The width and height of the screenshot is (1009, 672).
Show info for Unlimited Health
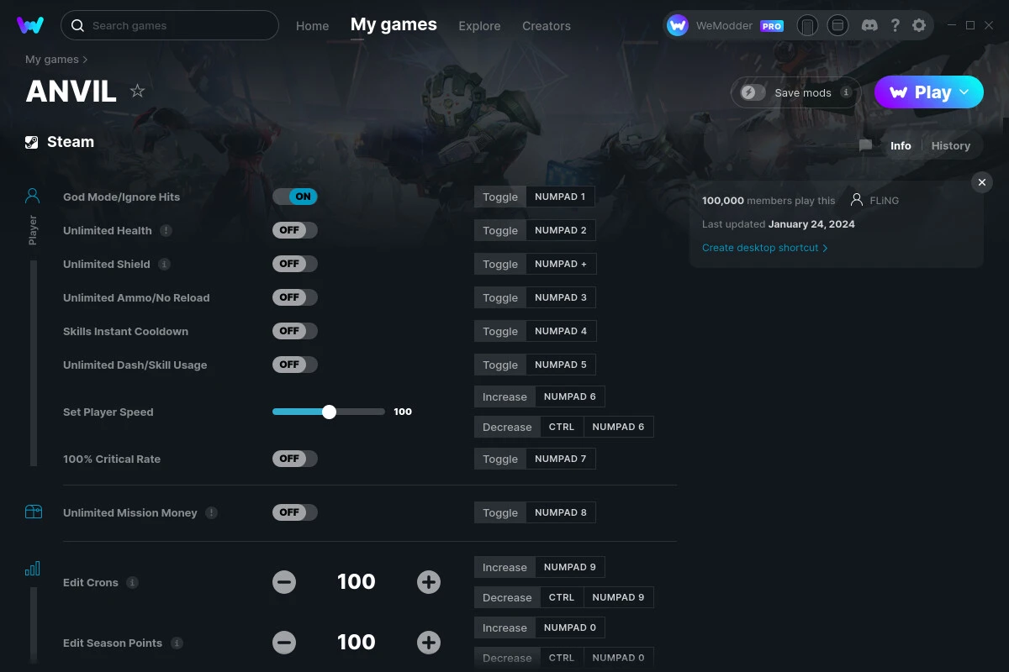(166, 230)
